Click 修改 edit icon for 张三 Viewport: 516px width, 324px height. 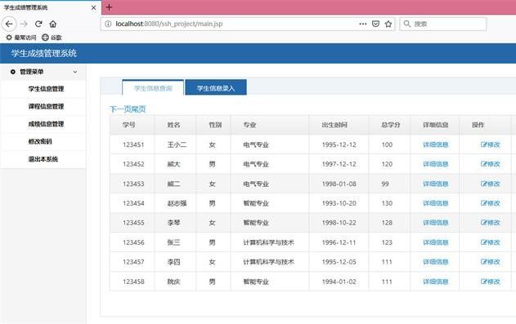click(x=491, y=242)
